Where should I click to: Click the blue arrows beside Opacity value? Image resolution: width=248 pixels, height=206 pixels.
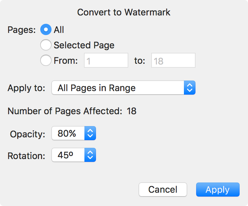click(90, 133)
